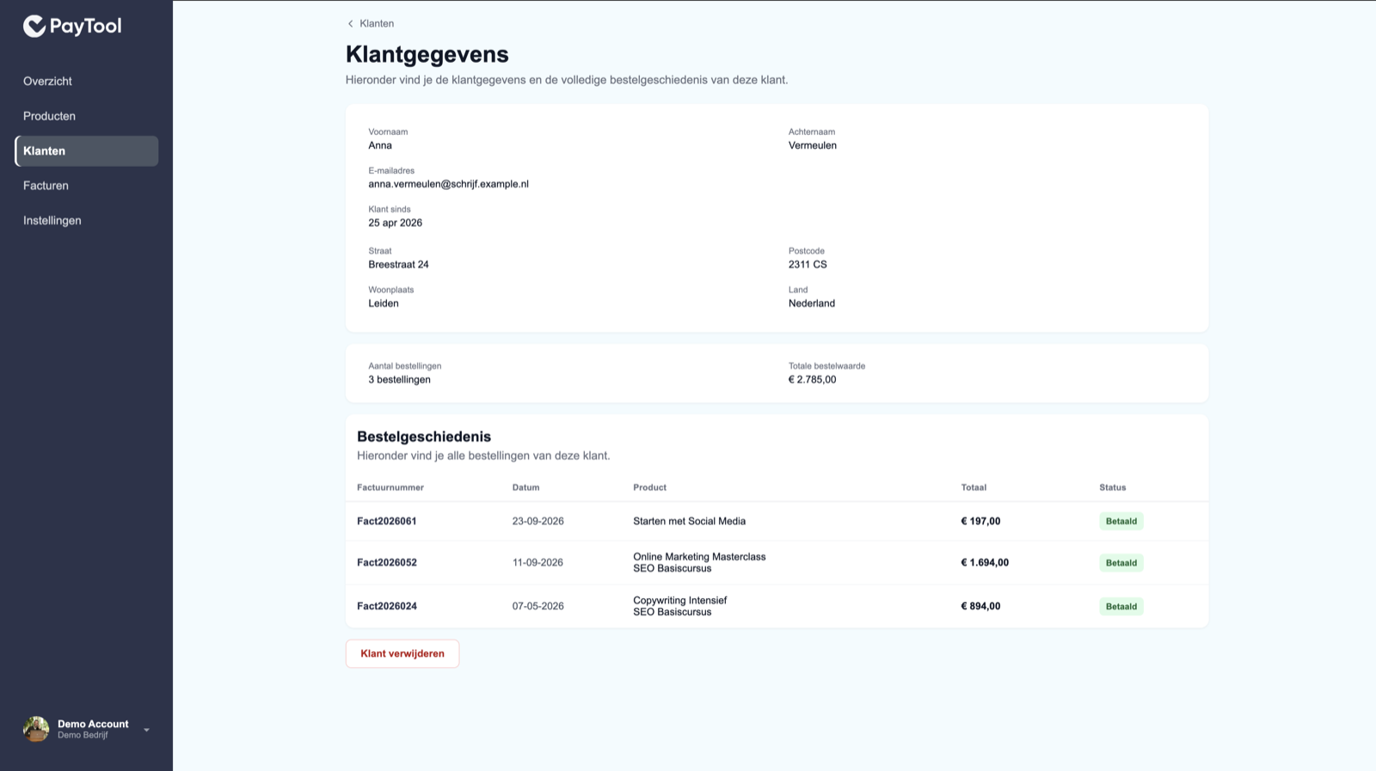The width and height of the screenshot is (1376, 771).
Task: Open Overzicht in the sidebar
Action: coord(47,82)
